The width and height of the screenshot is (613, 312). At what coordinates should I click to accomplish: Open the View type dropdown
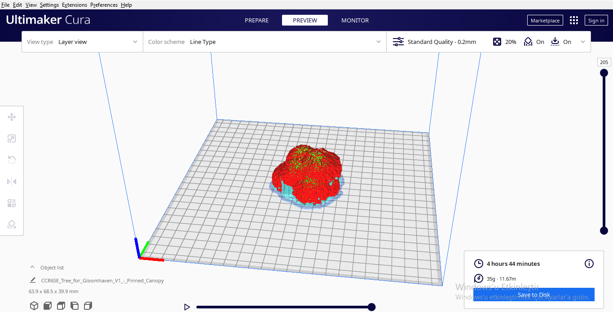point(97,41)
